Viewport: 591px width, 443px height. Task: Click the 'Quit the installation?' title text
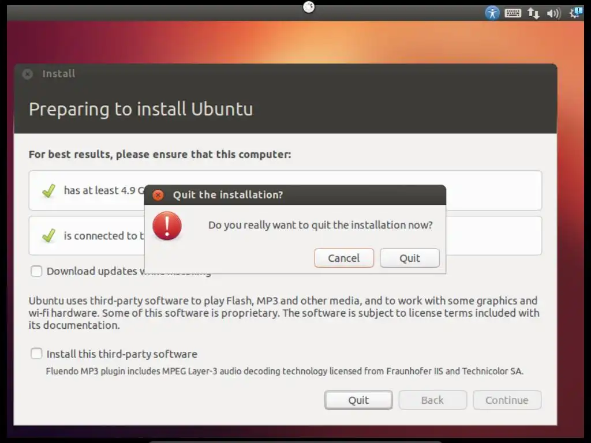coord(227,195)
